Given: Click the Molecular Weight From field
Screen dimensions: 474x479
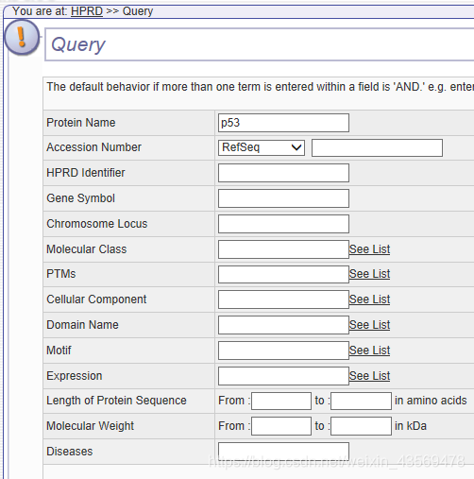Looking at the screenshot, I should click(x=281, y=426).
